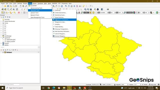
Task: Click the Windows Start button
Action: point(2,88)
